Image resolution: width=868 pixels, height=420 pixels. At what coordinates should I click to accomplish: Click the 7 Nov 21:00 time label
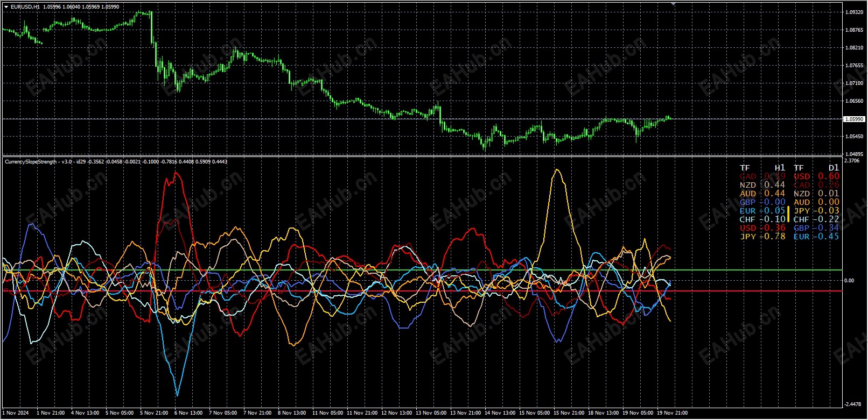(257, 413)
